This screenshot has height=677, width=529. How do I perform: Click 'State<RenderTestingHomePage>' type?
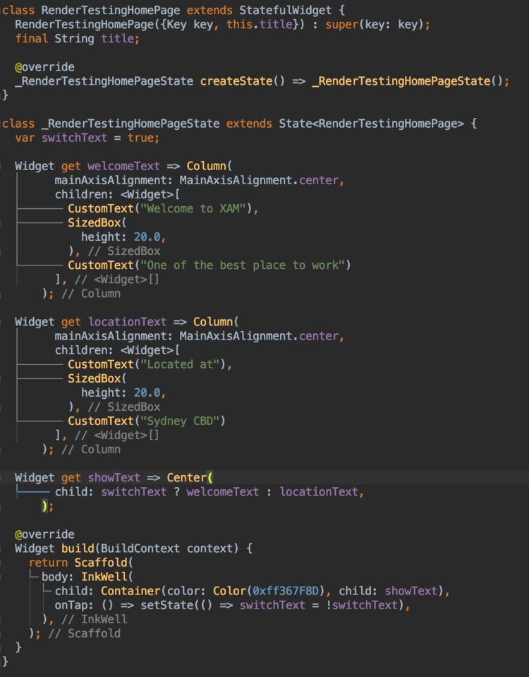click(371, 124)
